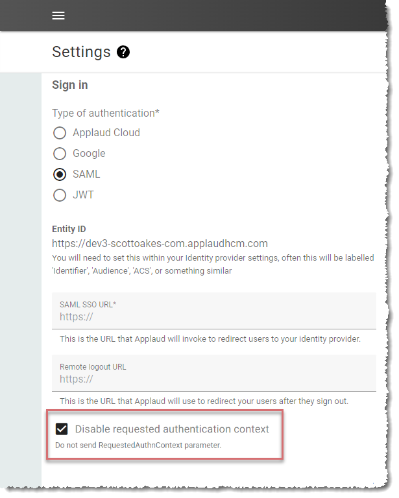Image resolution: width=399 pixels, height=498 pixels.
Task: Click the Applaud Cloud label text
Action: [x=106, y=133]
